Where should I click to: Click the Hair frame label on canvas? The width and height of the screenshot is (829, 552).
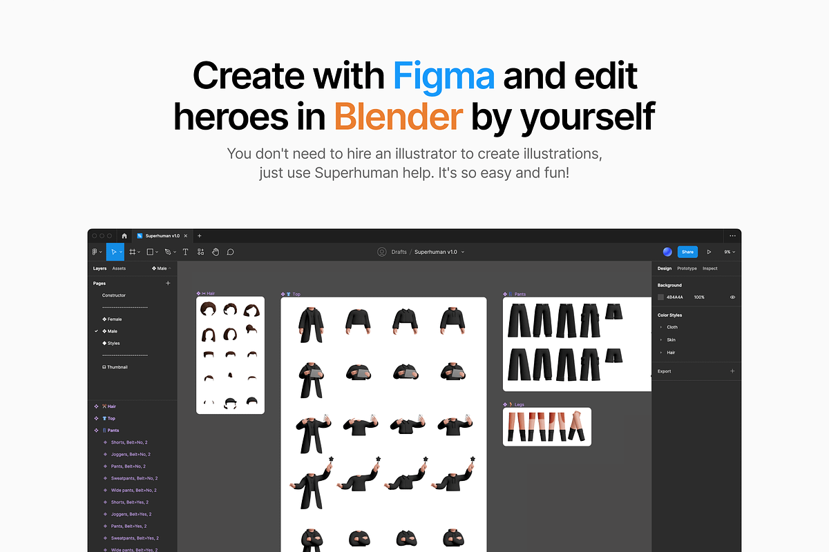point(206,293)
